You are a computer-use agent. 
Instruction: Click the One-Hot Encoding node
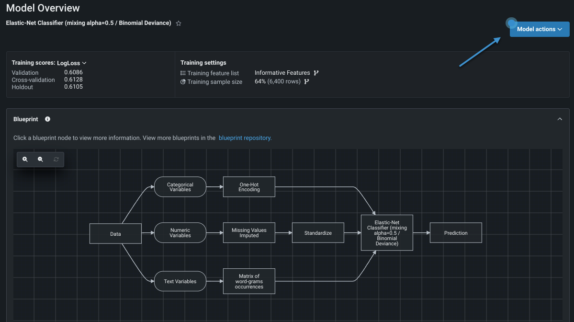pos(249,187)
